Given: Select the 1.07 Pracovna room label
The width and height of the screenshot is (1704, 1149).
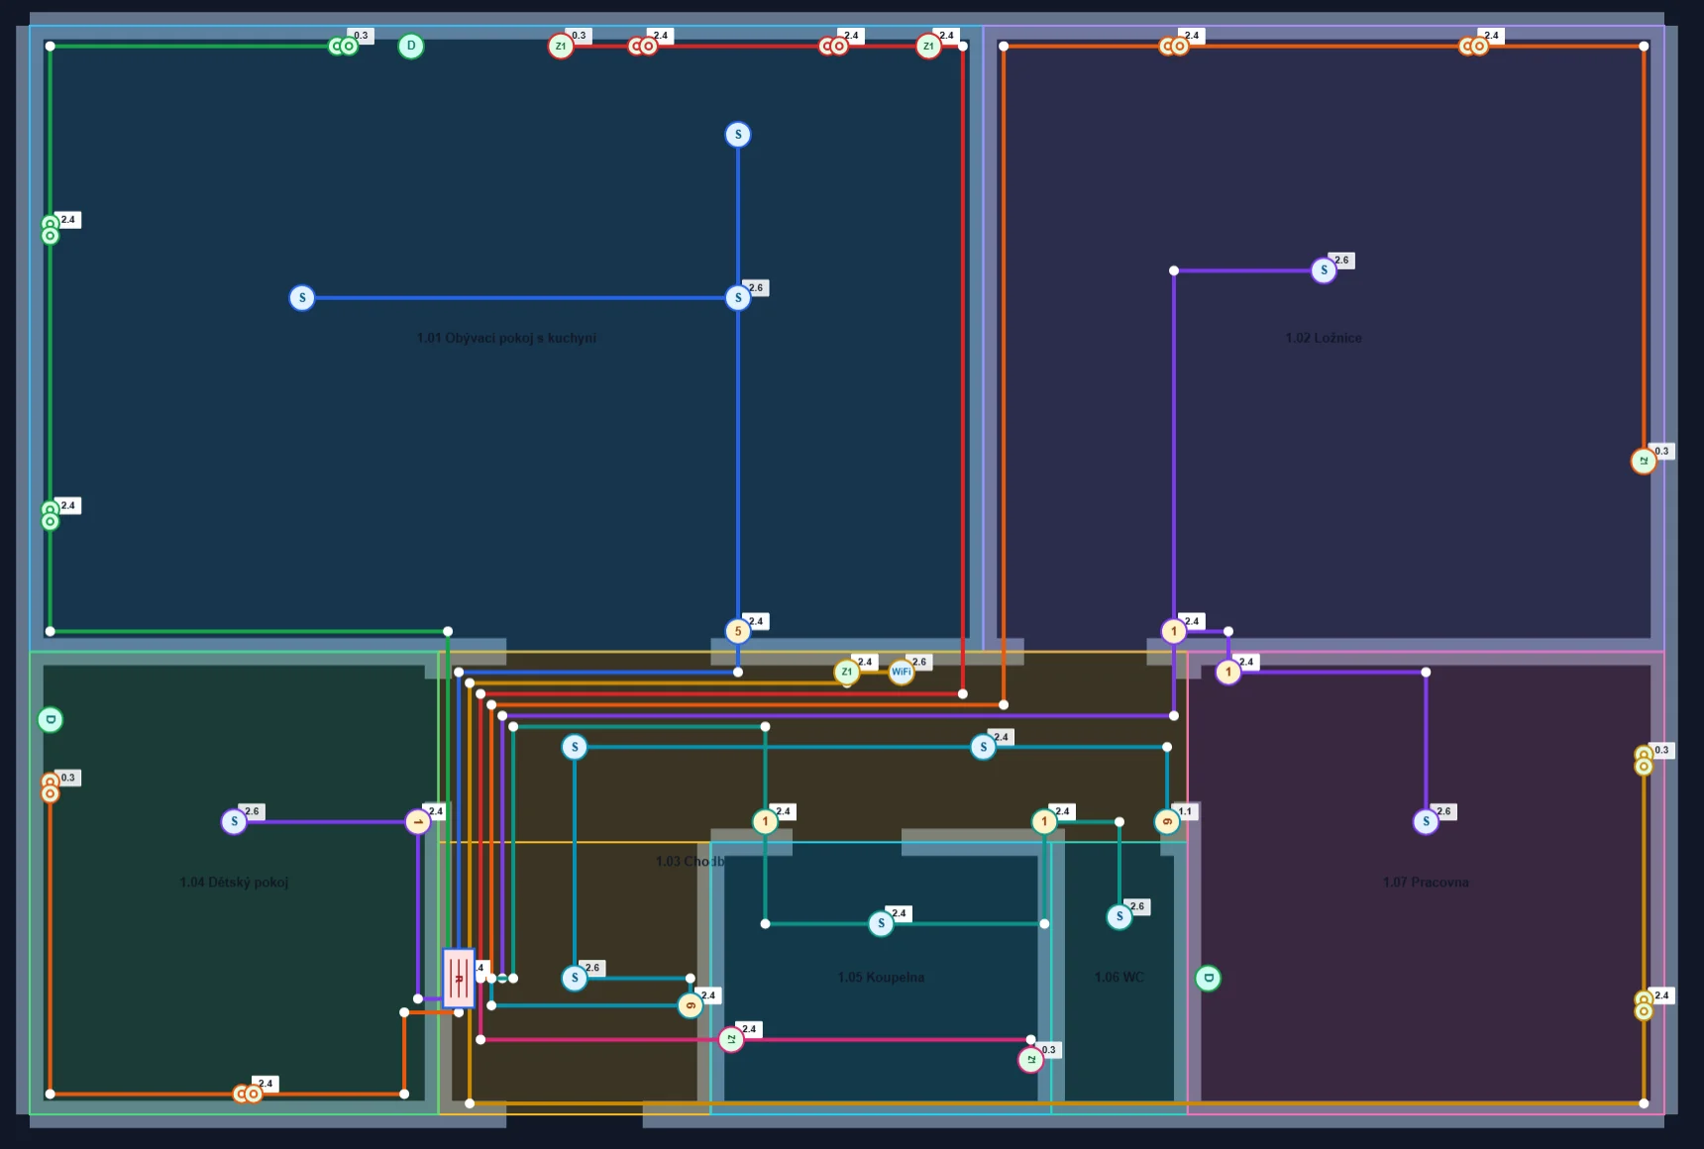Looking at the screenshot, I should [x=1426, y=882].
